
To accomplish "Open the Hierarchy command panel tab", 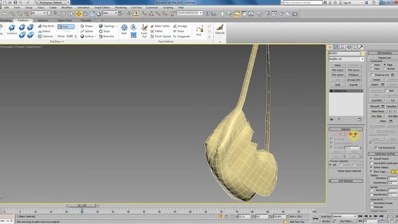I will 342,47.
